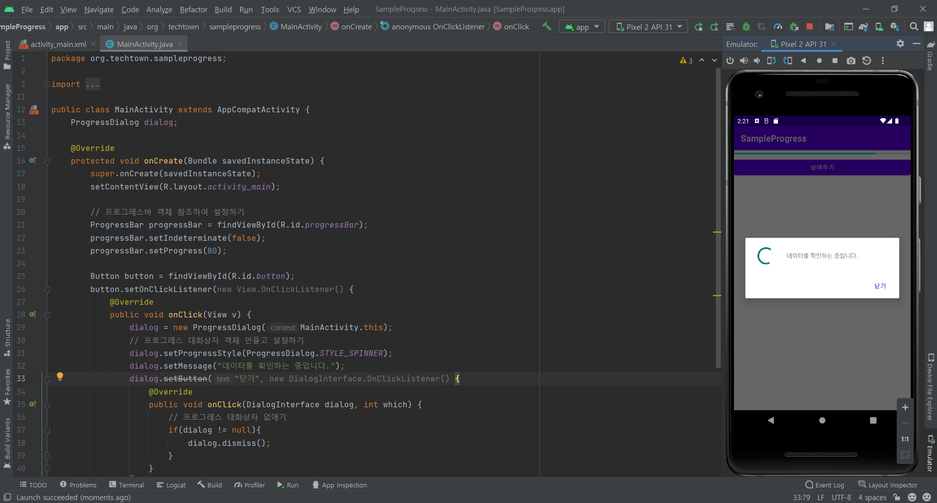Open emulator snapshots icon

coord(867,61)
